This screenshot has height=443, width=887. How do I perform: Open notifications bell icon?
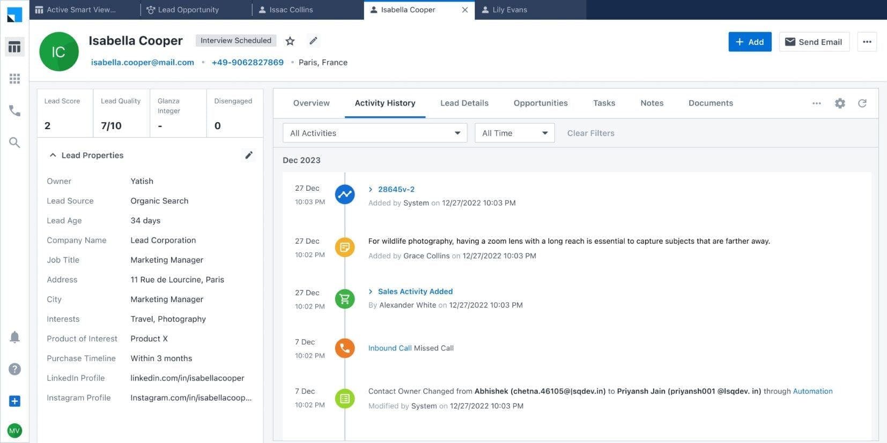[14, 337]
